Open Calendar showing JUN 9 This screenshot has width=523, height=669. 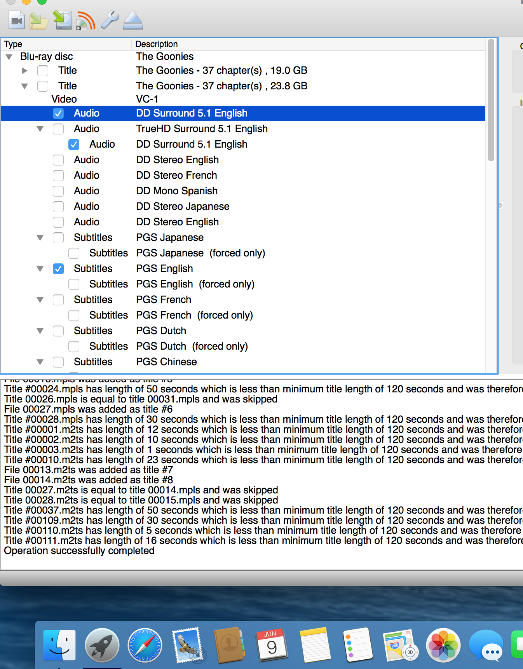(272, 645)
